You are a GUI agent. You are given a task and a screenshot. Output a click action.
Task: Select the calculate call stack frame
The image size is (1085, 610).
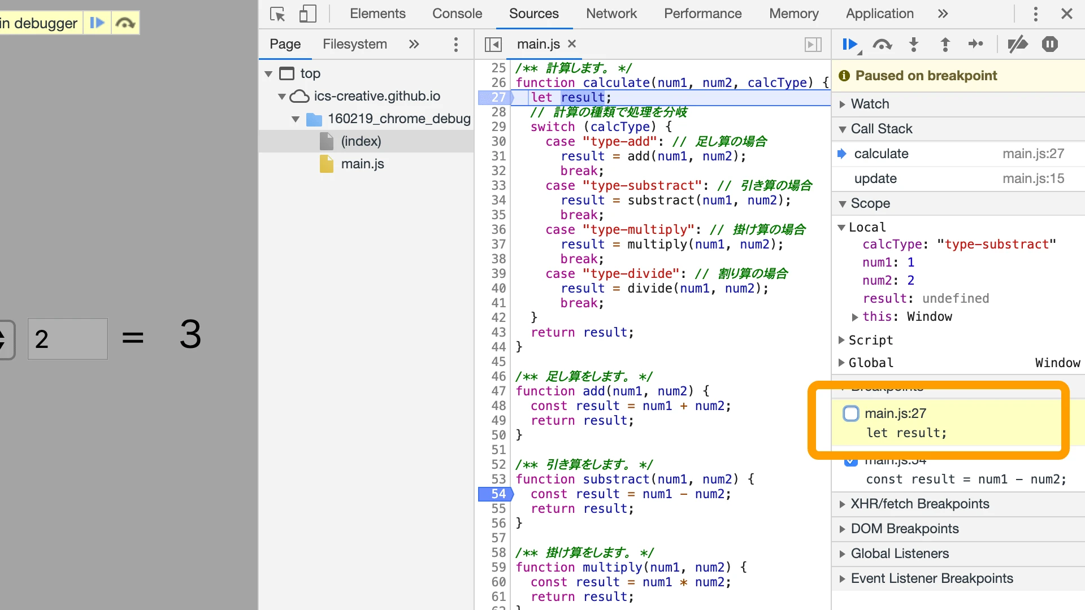tap(958, 154)
